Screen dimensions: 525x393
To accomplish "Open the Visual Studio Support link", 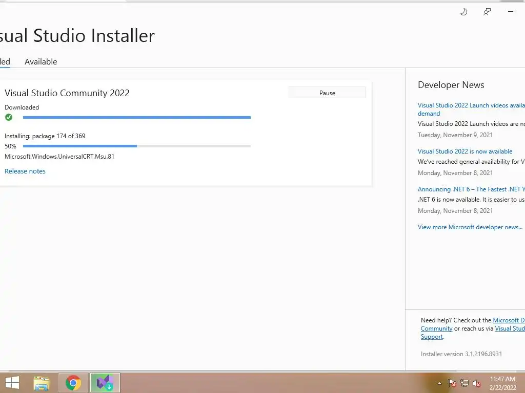I will click(x=510, y=329).
